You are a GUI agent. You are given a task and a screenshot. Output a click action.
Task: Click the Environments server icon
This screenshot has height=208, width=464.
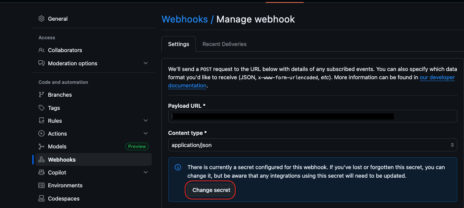(42, 186)
